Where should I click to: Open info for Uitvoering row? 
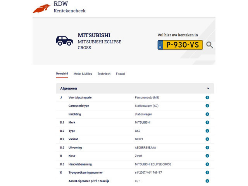(x=207, y=148)
